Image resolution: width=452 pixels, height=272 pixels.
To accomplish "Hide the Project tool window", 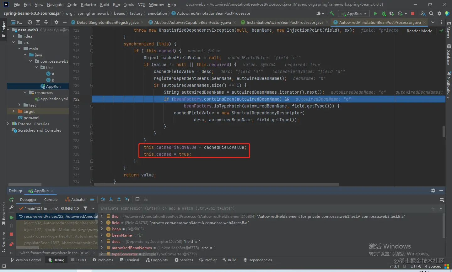I will (65, 22).
